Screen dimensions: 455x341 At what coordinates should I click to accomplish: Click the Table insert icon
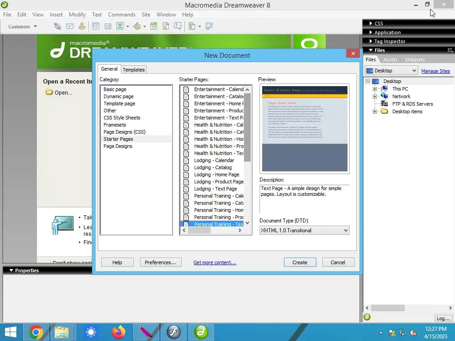click(x=96, y=26)
